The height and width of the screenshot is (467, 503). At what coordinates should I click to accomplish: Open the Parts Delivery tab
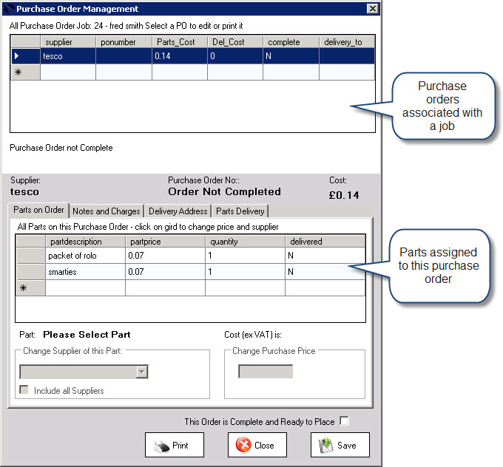coord(240,211)
